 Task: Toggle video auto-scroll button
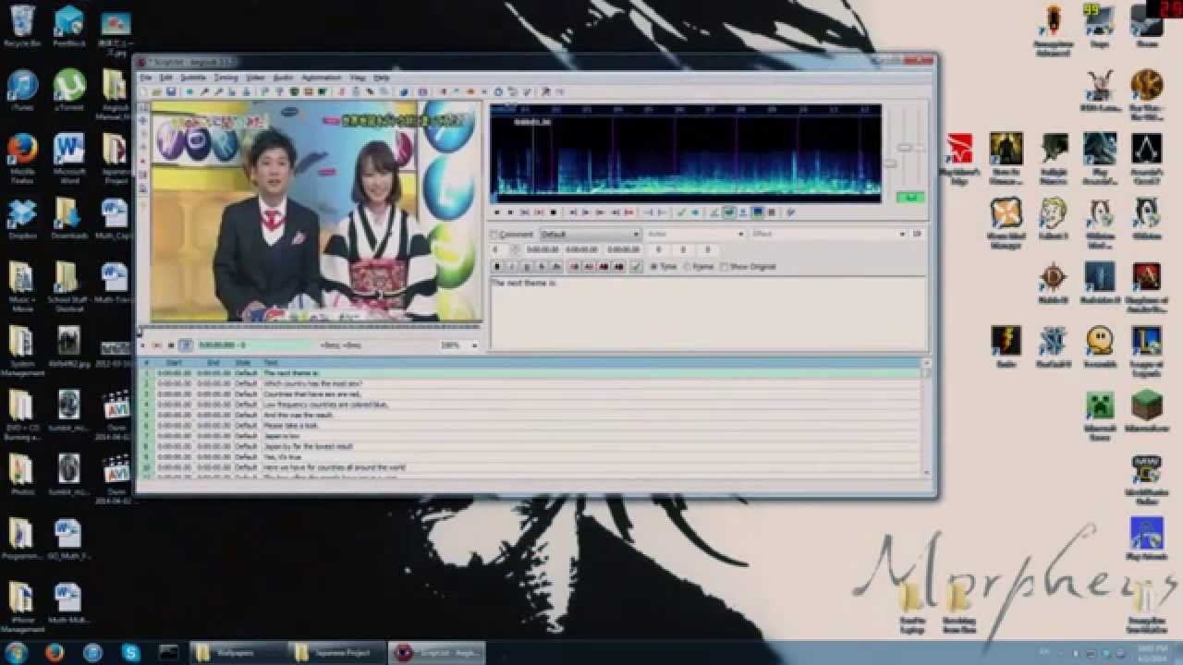pos(186,345)
